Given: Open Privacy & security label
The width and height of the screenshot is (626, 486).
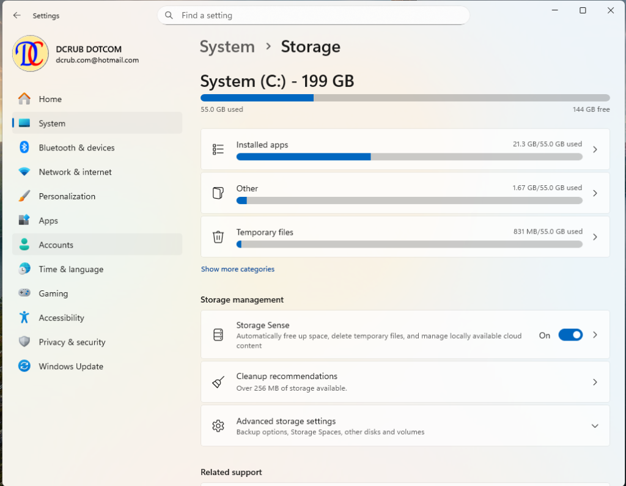Looking at the screenshot, I should click(72, 342).
